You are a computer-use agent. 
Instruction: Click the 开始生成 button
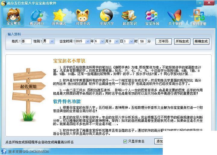182,41
